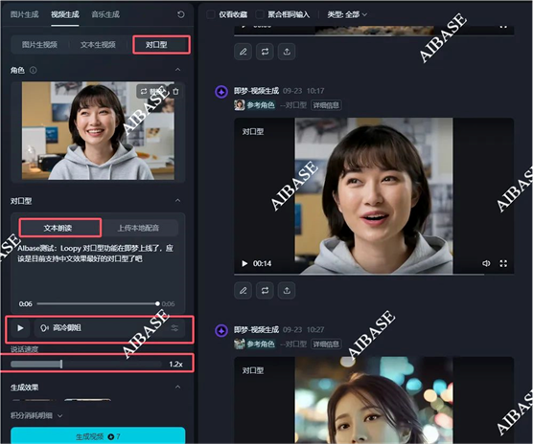Click the reset refresh icon beside 音乐生成
This screenshot has width=533, height=444.
181,14
